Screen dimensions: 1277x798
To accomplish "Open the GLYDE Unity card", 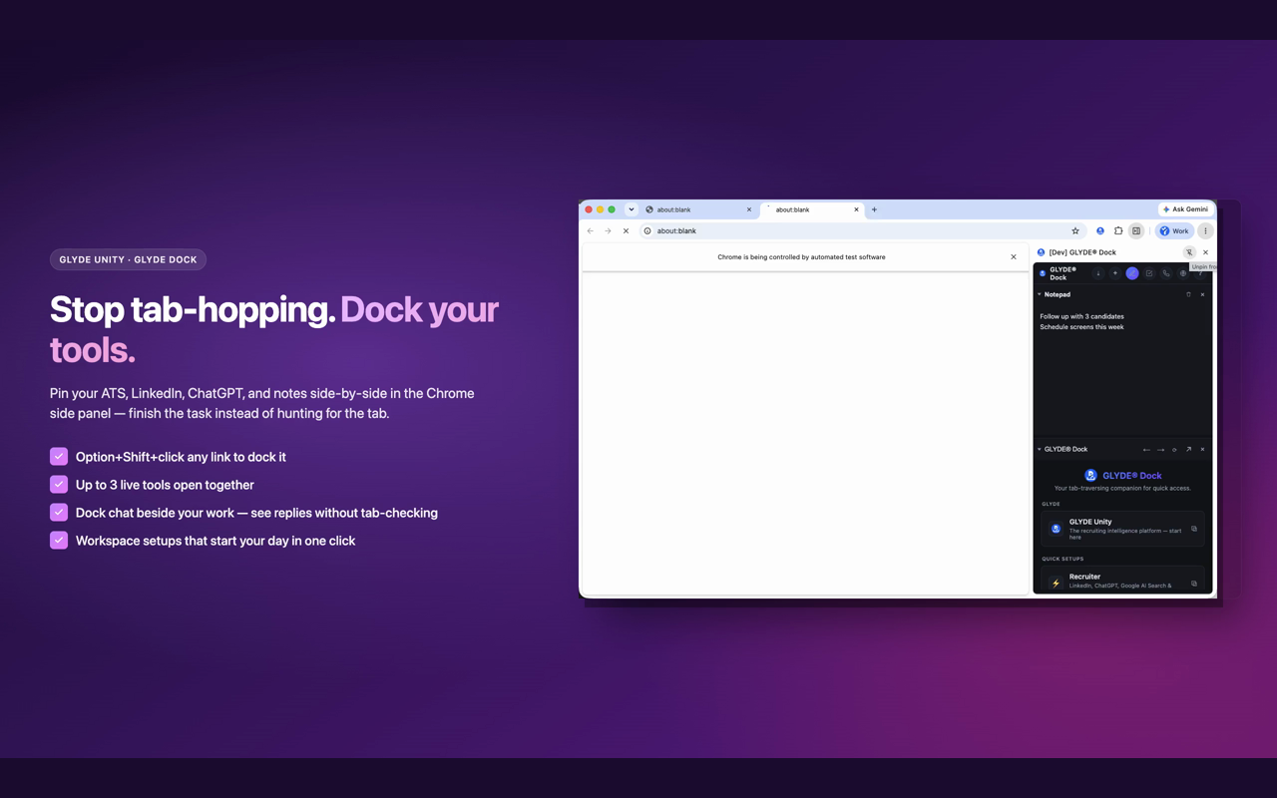I will coord(1122,529).
